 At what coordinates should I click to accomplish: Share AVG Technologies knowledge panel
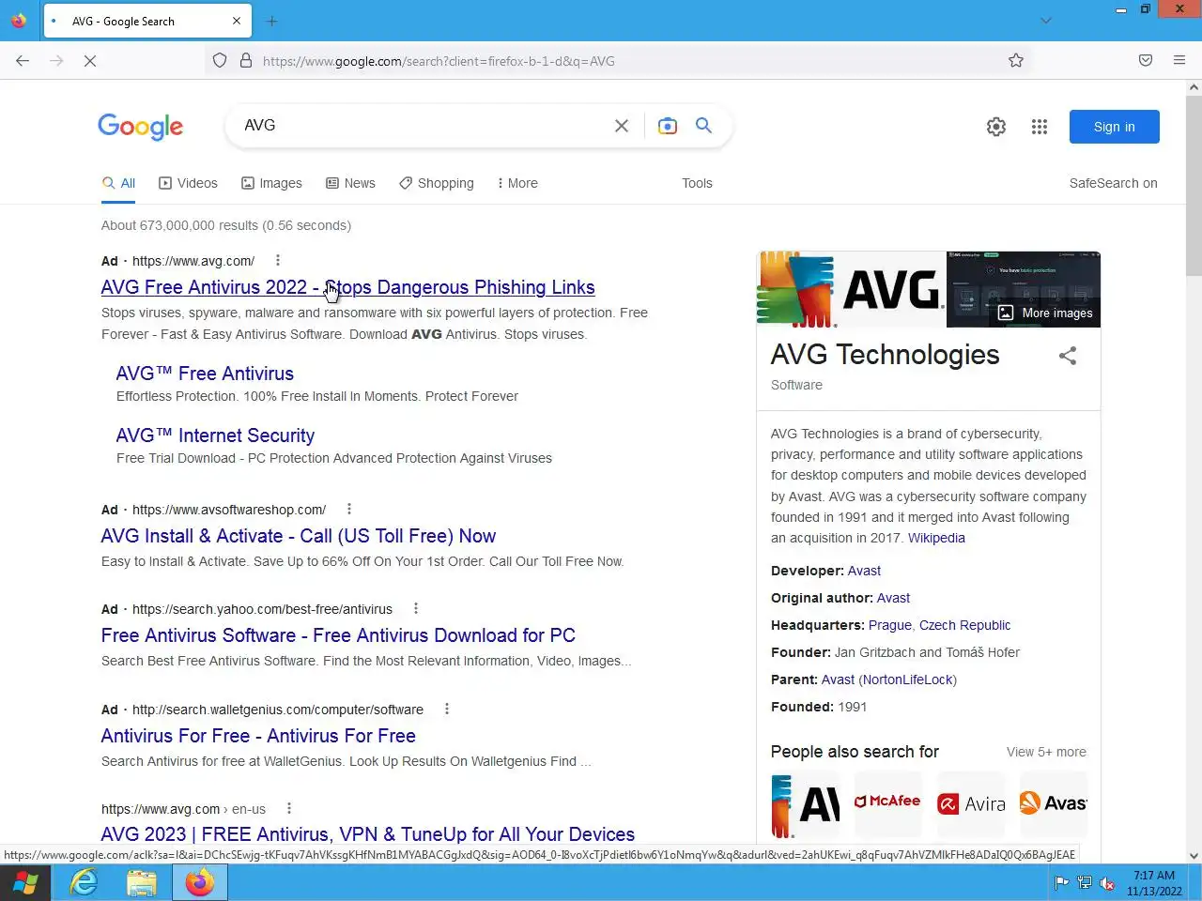(1068, 356)
